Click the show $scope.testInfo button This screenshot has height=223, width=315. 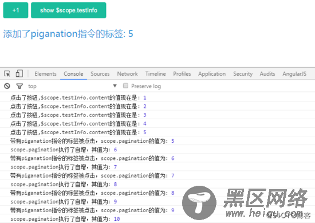pyautogui.click(x=69, y=10)
